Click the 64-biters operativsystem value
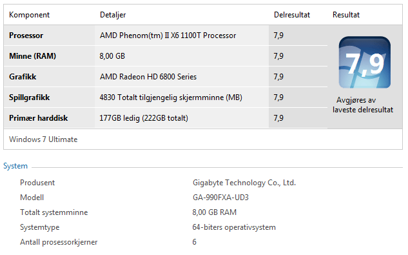This screenshot has height=255, width=408. [x=234, y=227]
